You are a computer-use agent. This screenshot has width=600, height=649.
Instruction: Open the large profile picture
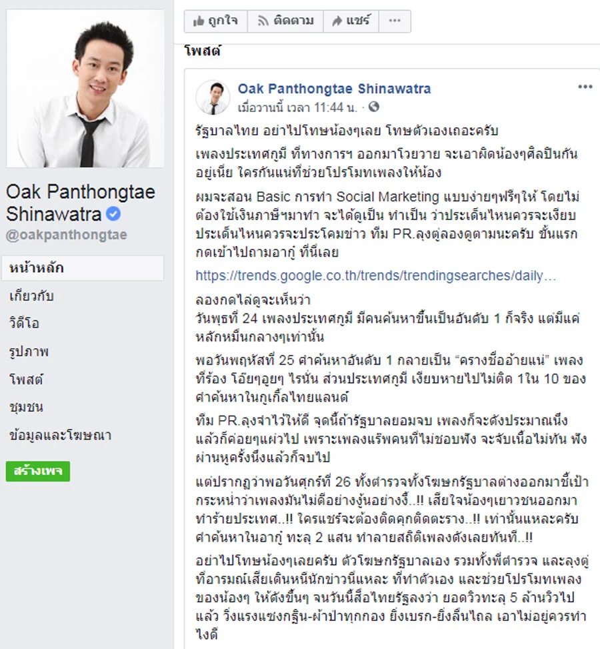(x=85, y=89)
